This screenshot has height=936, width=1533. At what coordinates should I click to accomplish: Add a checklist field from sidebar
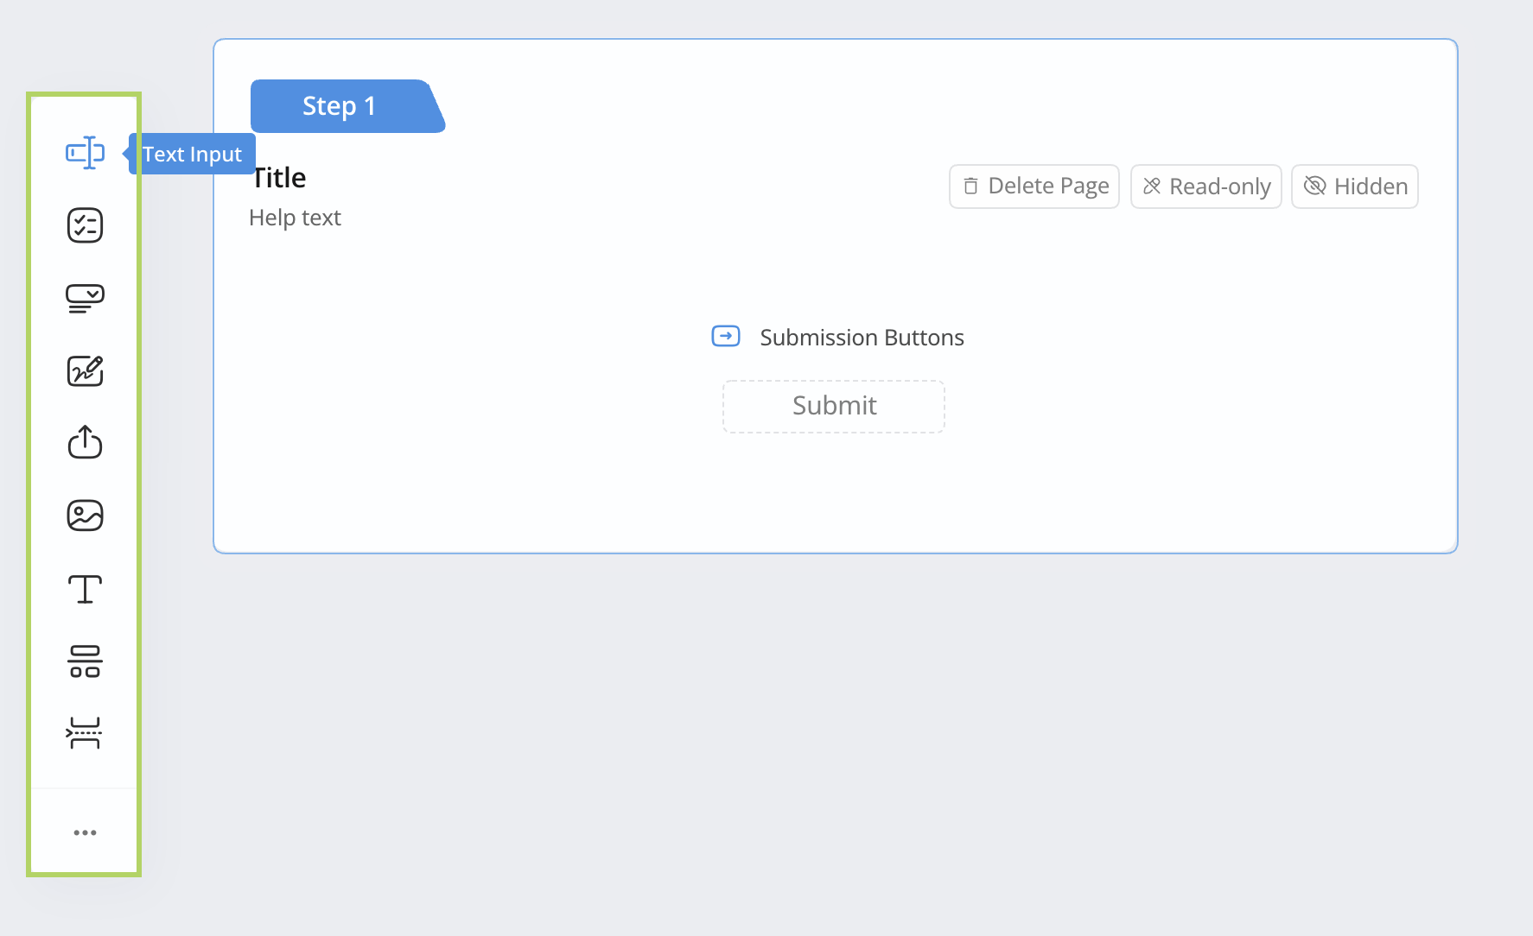click(x=85, y=225)
